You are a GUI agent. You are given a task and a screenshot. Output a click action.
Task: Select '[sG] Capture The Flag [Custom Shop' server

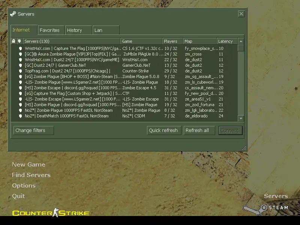pyautogui.click(x=73, y=93)
